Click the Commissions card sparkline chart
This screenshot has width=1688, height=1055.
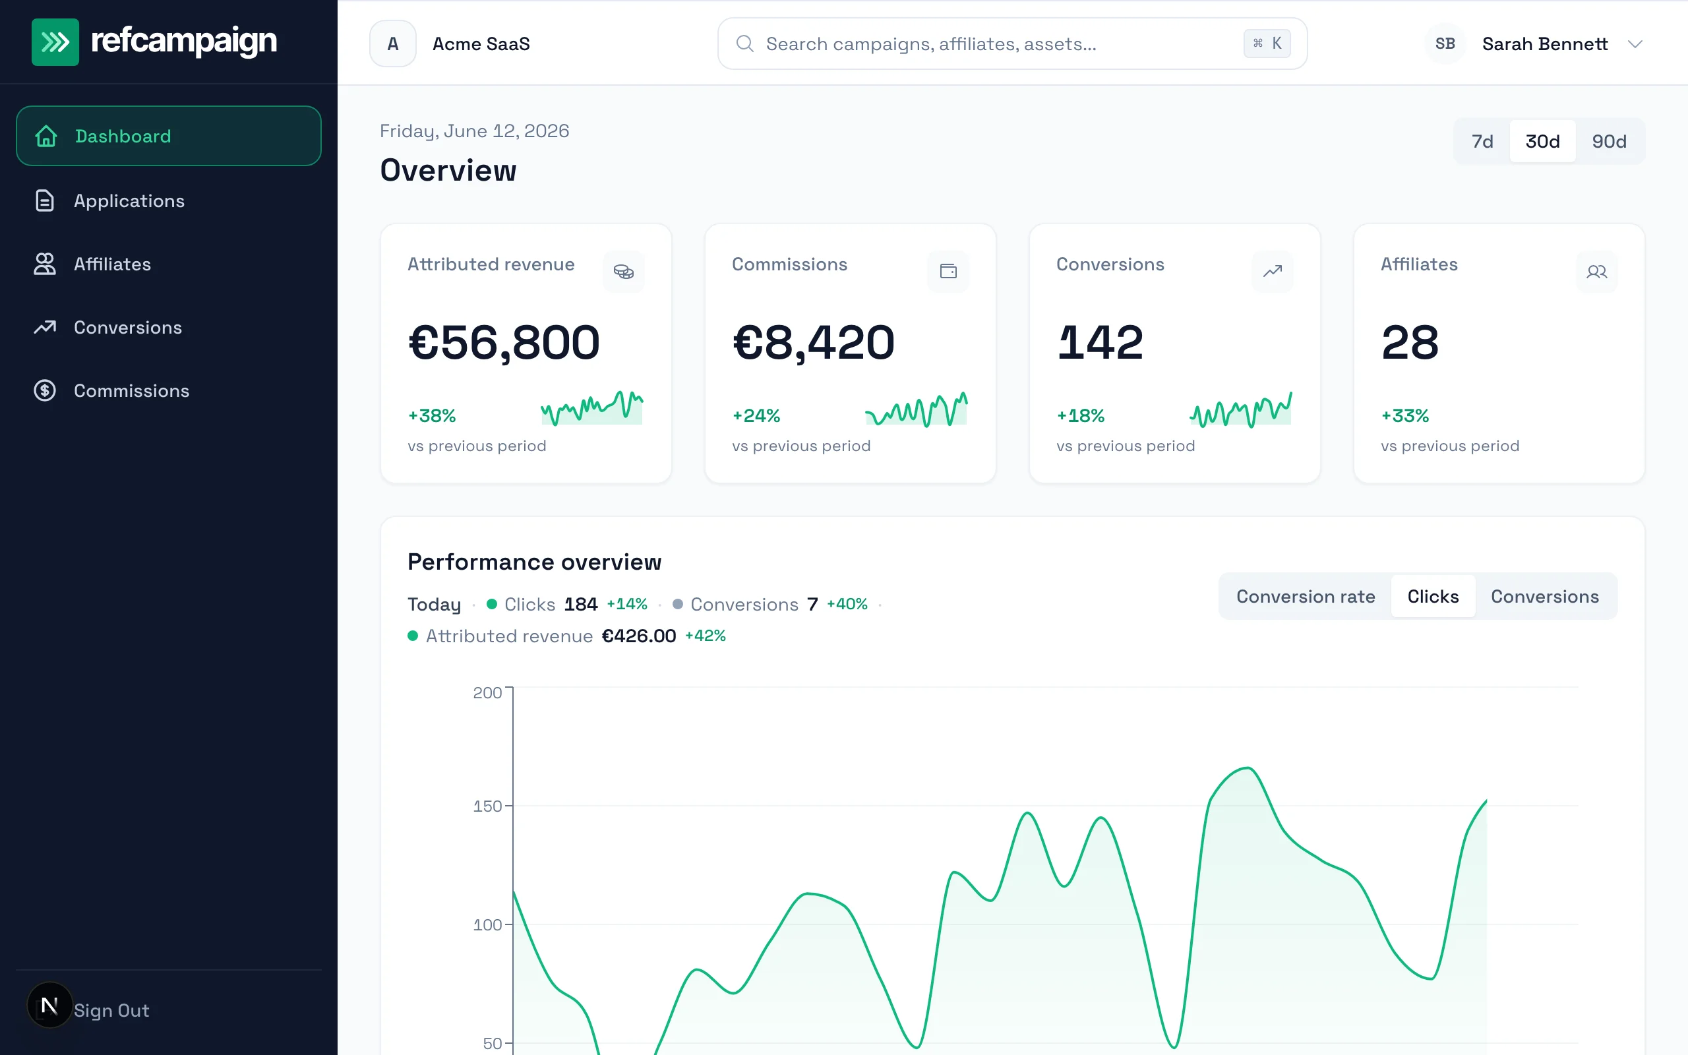916,409
